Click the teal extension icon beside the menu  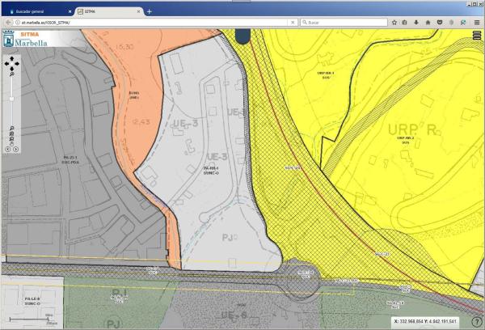pyautogui.click(x=463, y=23)
